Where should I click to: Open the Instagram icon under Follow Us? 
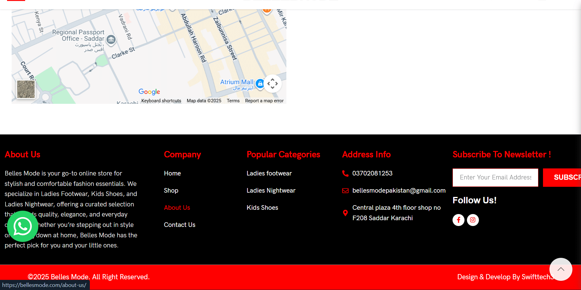tap(473, 220)
